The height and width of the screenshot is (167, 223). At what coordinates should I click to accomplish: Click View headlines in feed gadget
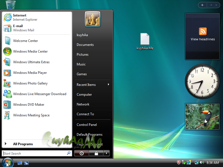(x=203, y=39)
